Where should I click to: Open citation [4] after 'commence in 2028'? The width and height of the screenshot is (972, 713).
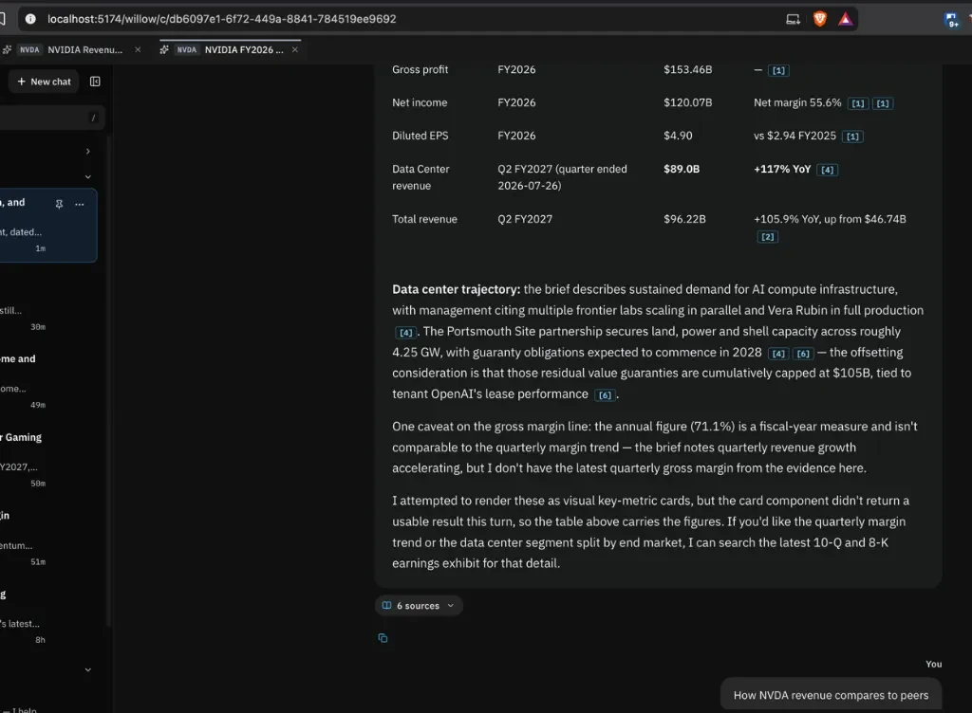778,354
